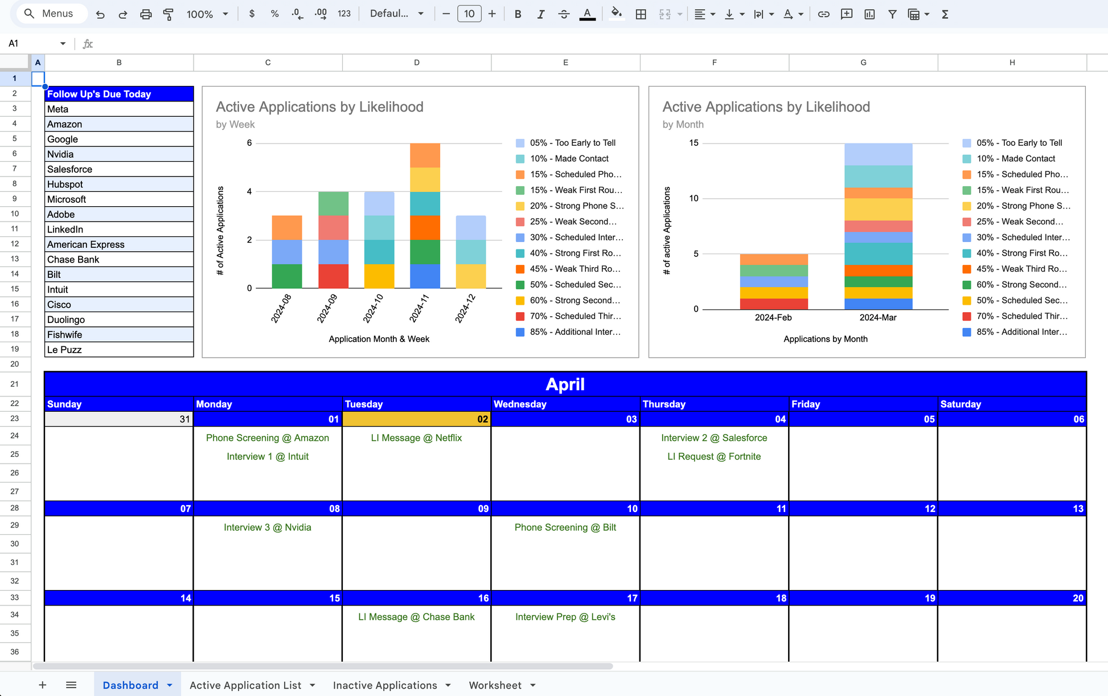This screenshot has width=1108, height=696.
Task: Toggle bold formatting
Action: click(x=518, y=14)
